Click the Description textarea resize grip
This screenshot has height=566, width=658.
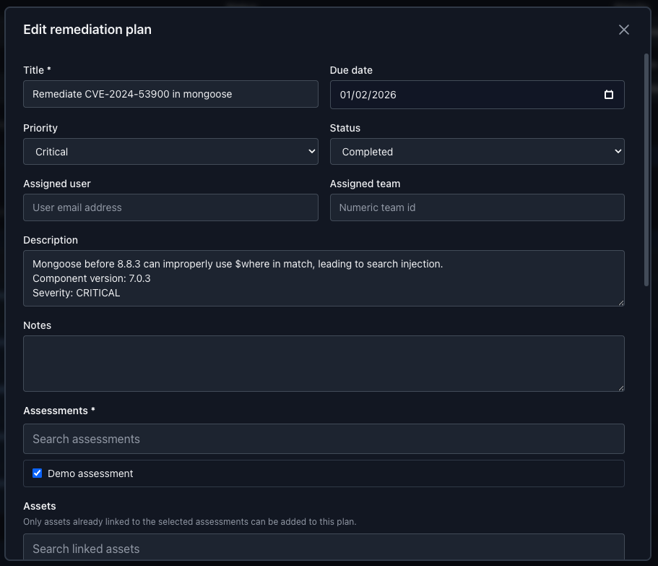coord(620,304)
